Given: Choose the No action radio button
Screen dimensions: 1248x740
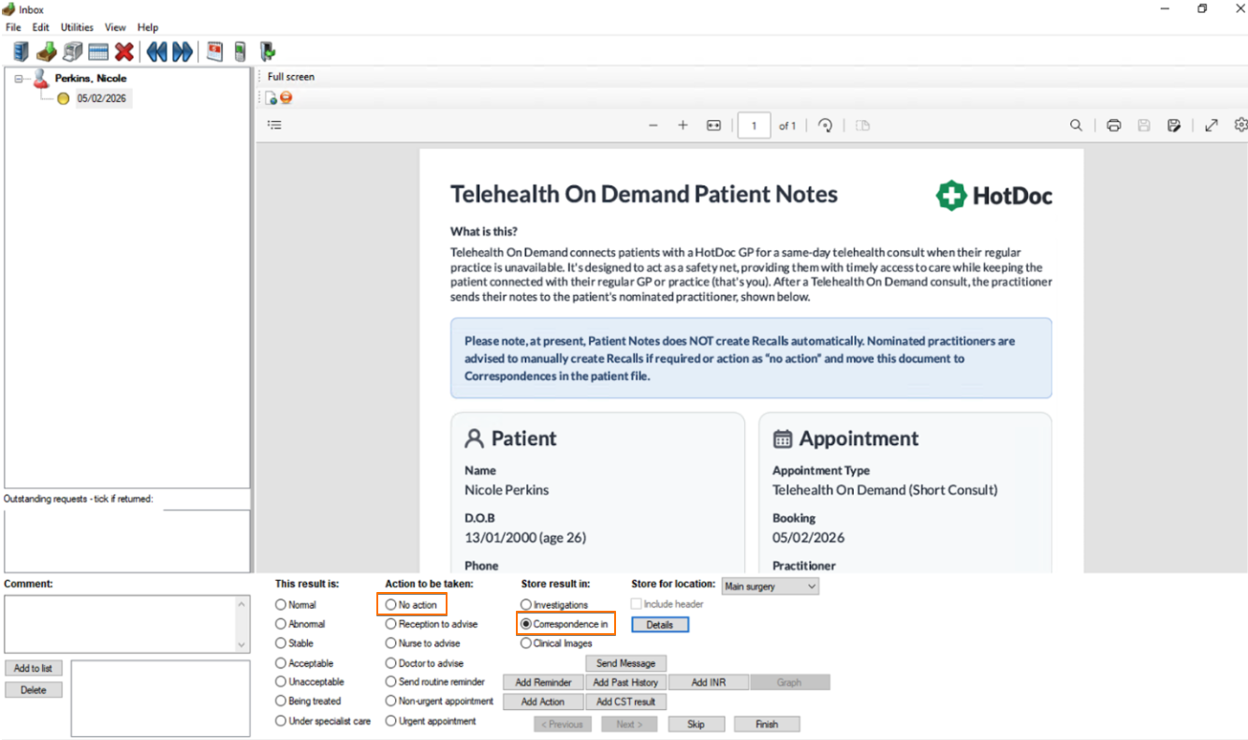Looking at the screenshot, I should [390, 605].
